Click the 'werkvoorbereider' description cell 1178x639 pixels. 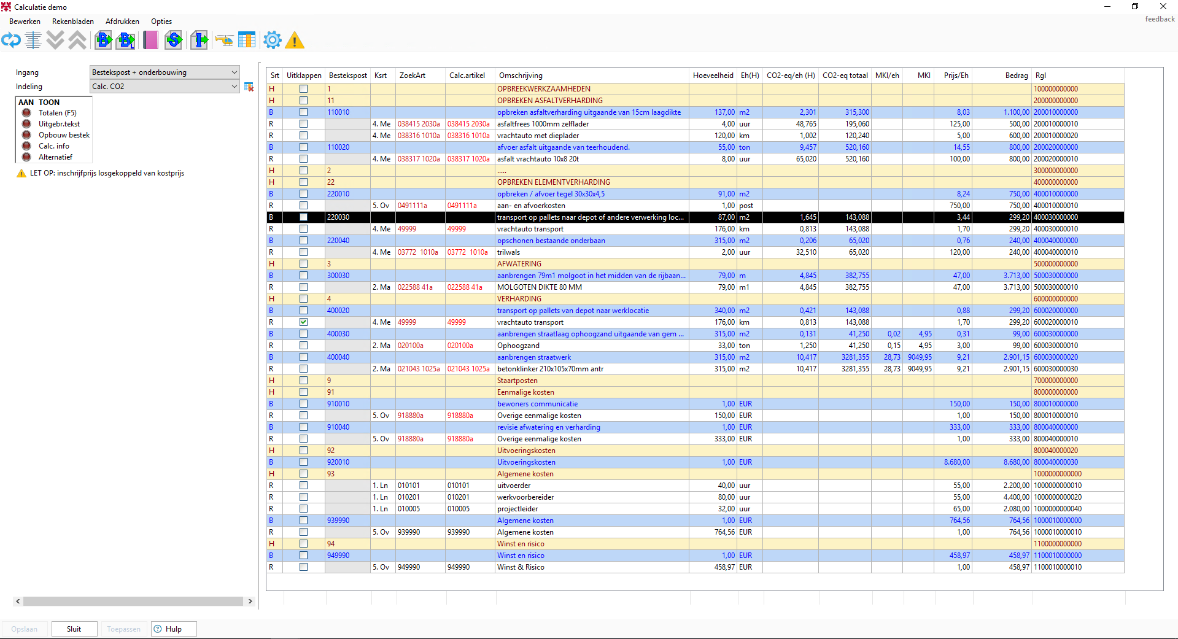tap(592, 497)
